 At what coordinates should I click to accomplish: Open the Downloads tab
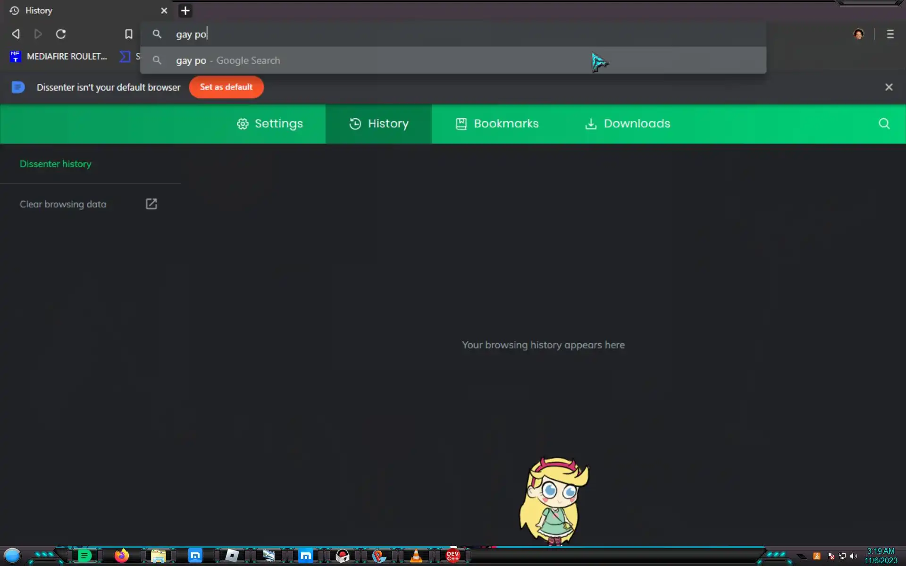(x=628, y=124)
